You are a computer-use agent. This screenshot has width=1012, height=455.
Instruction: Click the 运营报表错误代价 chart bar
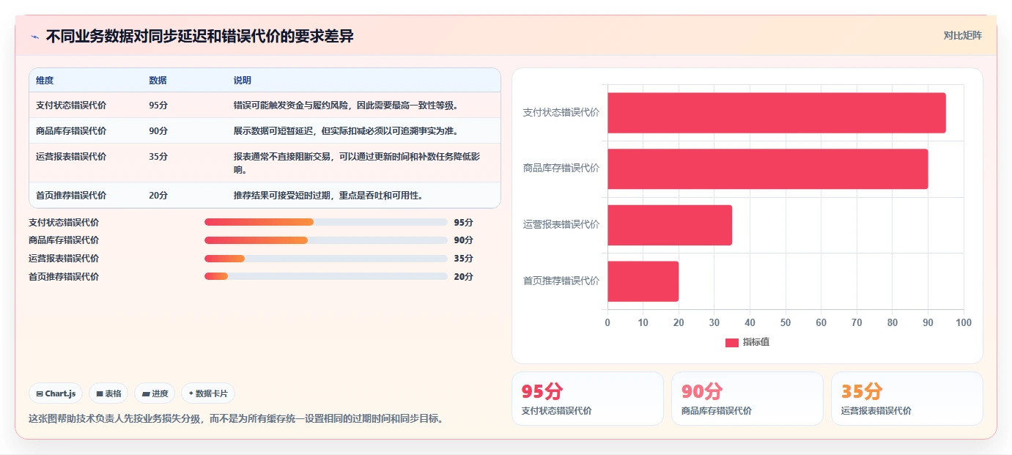point(670,225)
